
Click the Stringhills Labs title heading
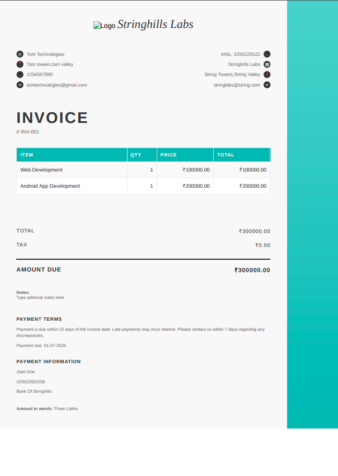coord(156,24)
